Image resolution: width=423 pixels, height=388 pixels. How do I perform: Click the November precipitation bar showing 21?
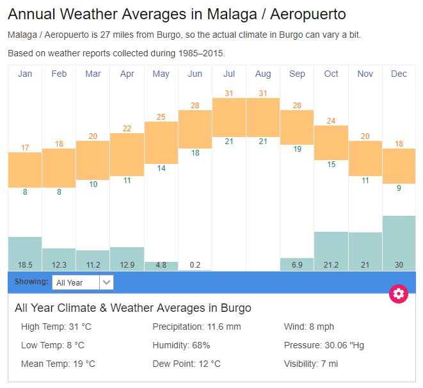point(365,251)
